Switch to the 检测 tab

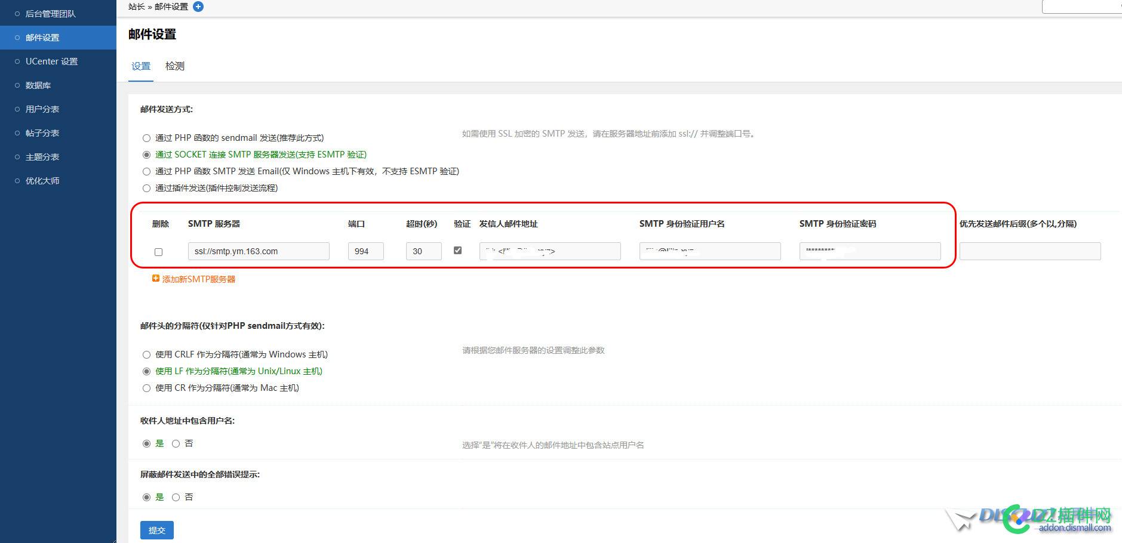click(175, 66)
